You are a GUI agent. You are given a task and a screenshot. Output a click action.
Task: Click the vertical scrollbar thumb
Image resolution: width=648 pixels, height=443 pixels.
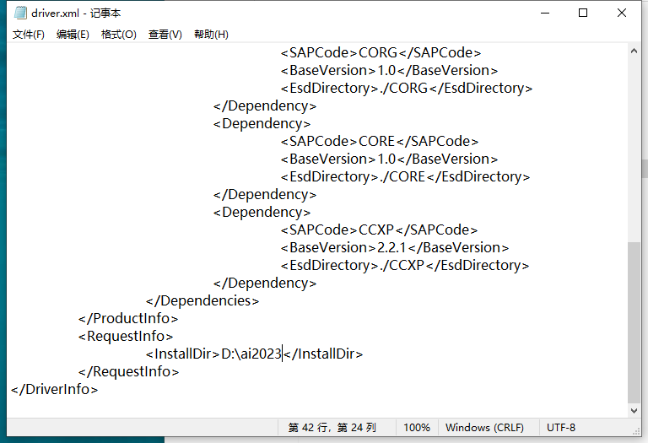[x=634, y=322]
